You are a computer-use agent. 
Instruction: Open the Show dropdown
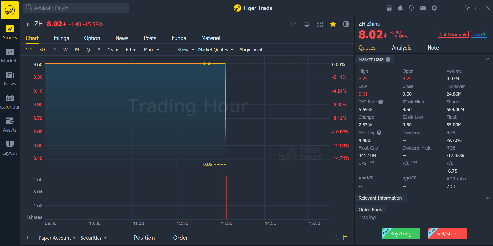186,50
